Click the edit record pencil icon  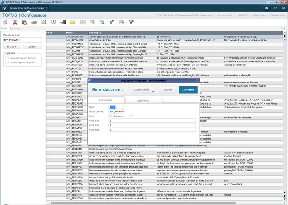112,22
